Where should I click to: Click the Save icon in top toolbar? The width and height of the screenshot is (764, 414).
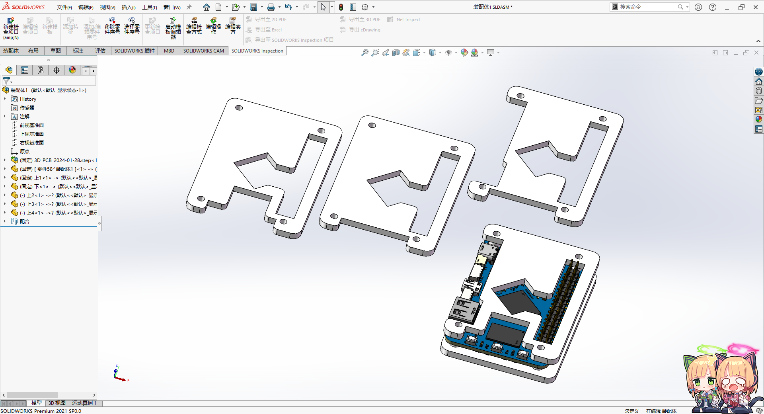click(x=253, y=7)
